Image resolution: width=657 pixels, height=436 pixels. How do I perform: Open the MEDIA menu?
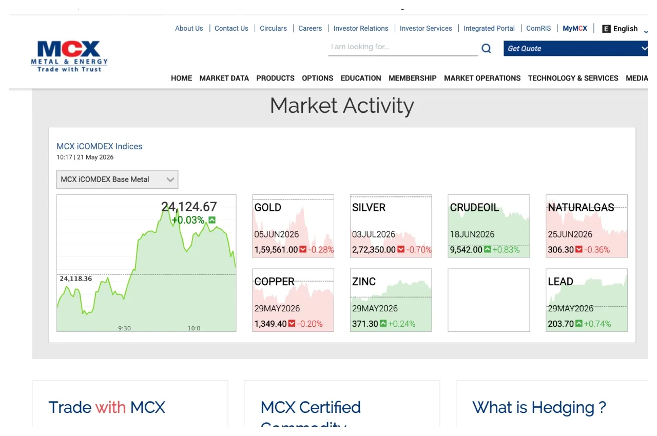[x=636, y=78]
